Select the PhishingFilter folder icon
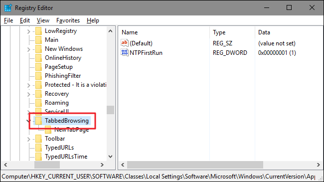Image resolution: width=324 pixels, height=182 pixels. click(38, 76)
